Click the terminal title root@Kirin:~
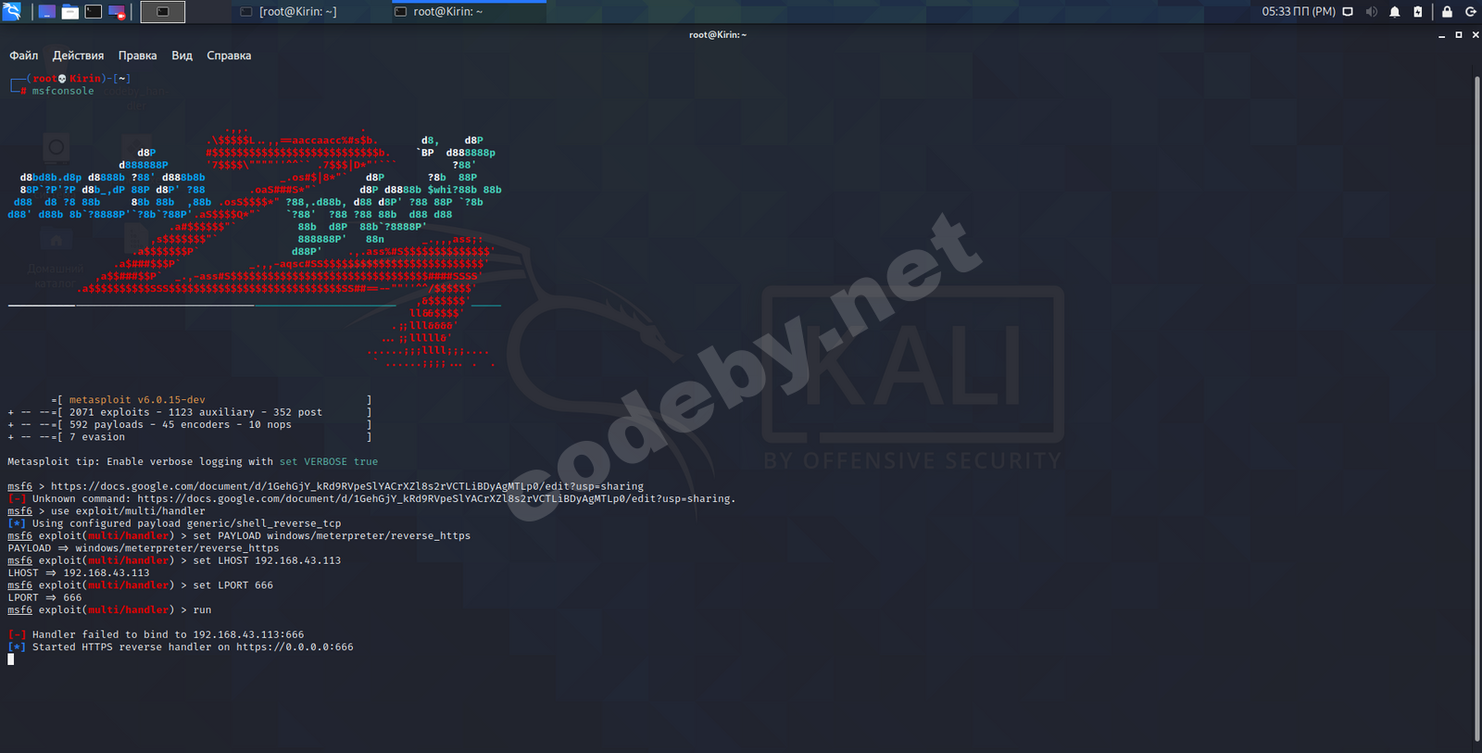The height and width of the screenshot is (753, 1482). tap(718, 35)
